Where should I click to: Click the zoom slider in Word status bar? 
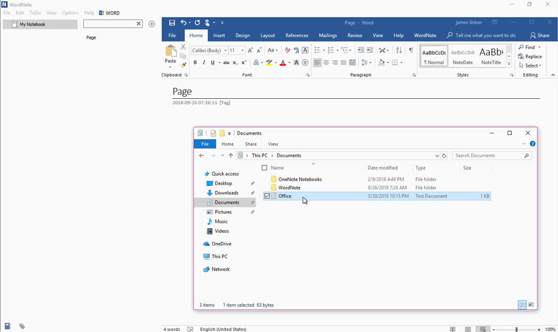point(516,329)
